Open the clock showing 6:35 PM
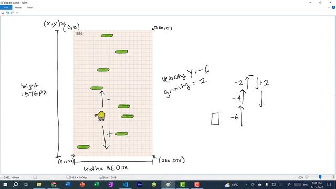The height and width of the screenshot is (189, 336). tap(317, 184)
